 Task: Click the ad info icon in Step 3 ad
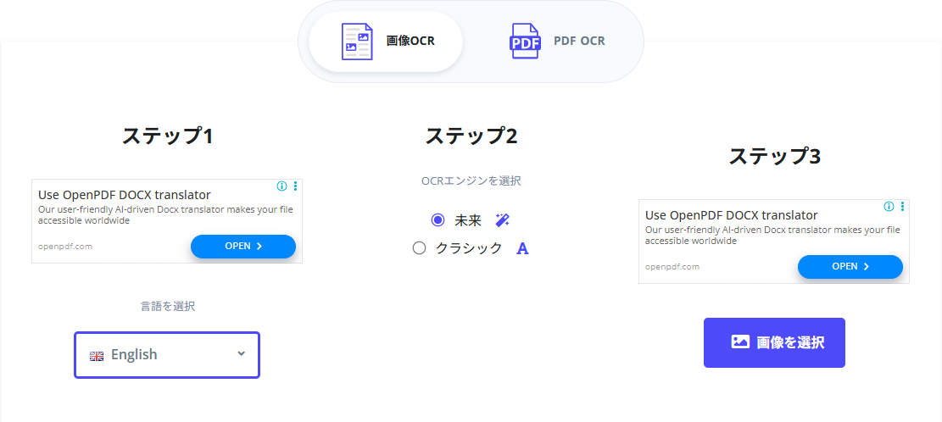pyautogui.click(x=889, y=207)
